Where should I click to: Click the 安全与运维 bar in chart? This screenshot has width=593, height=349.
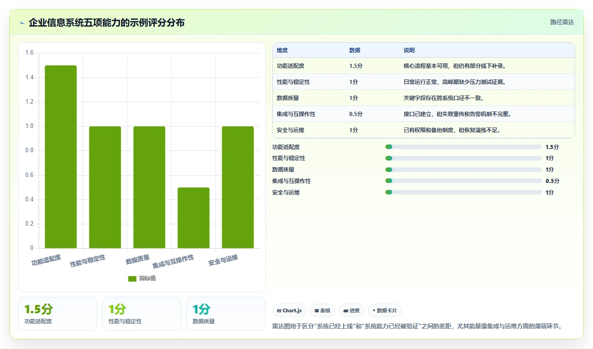point(238,187)
